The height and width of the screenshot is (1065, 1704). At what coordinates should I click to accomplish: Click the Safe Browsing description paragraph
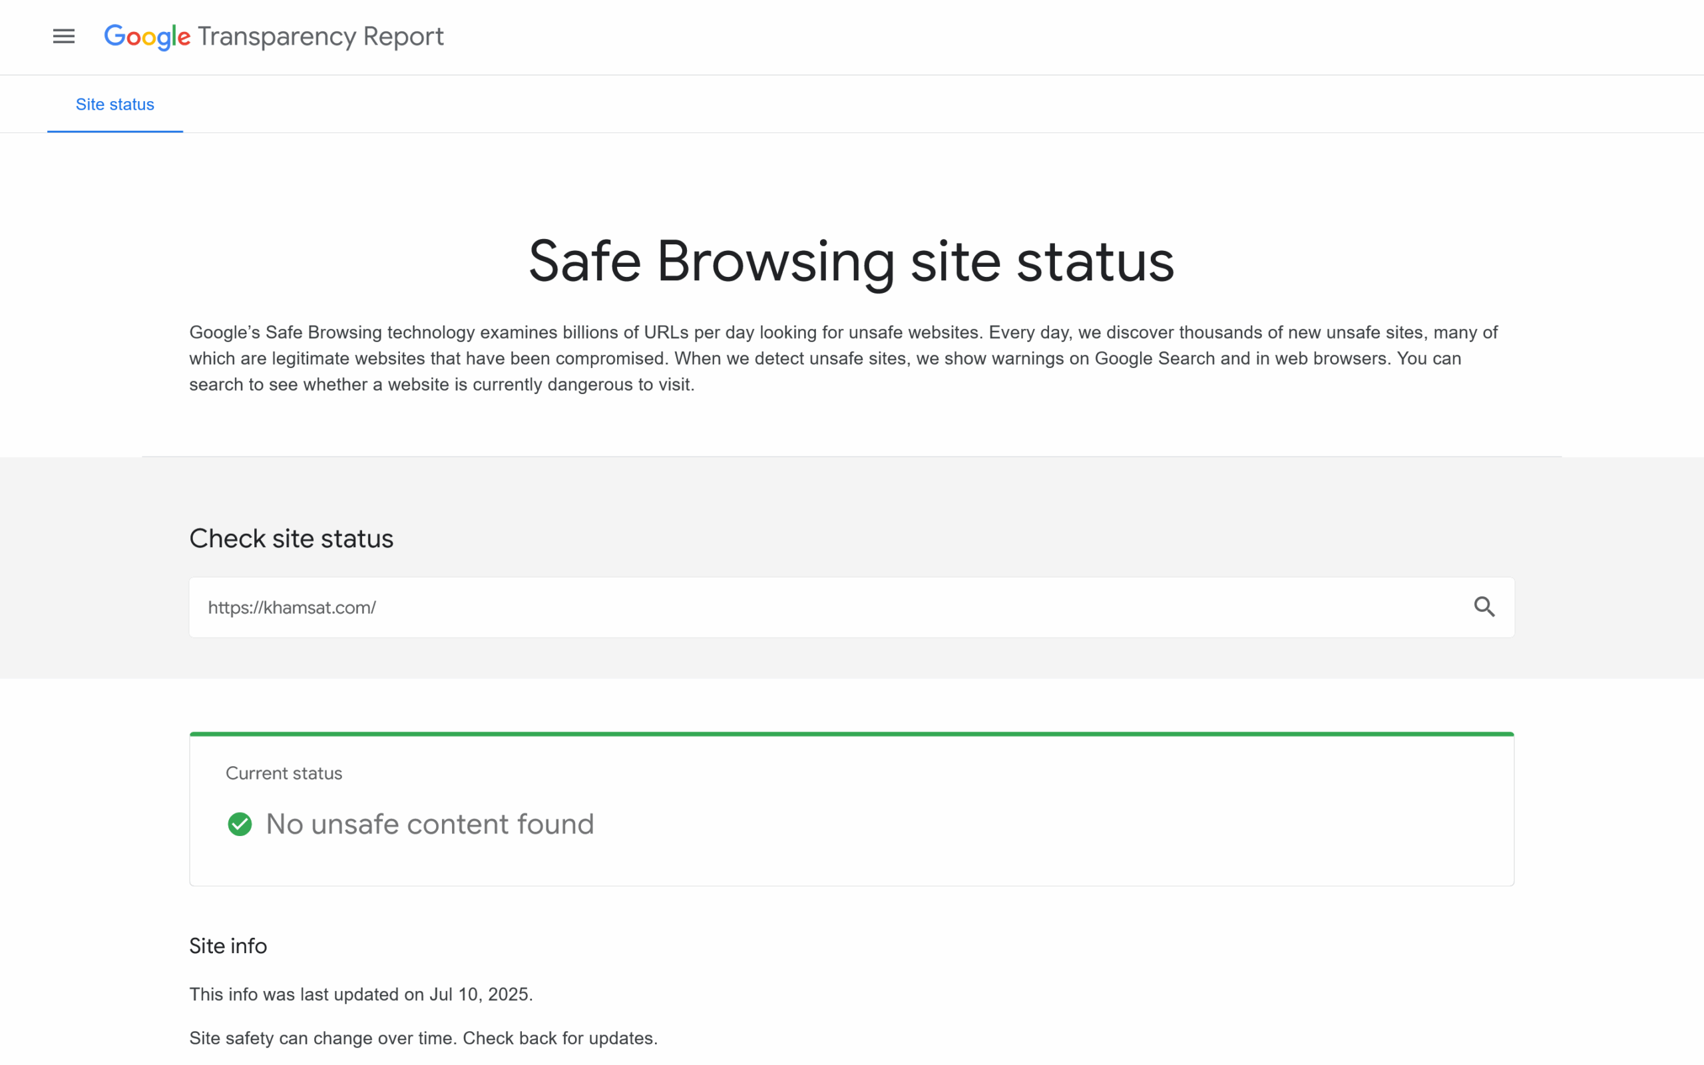(843, 359)
